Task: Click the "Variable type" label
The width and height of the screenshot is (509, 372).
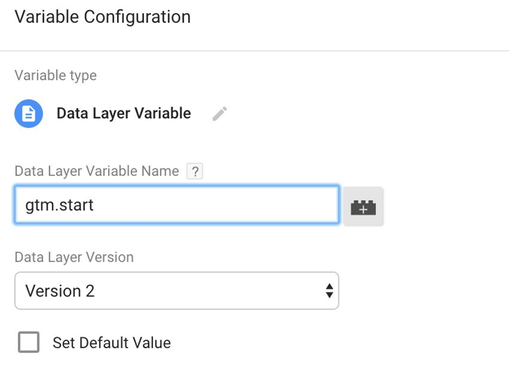Action: 55,75
